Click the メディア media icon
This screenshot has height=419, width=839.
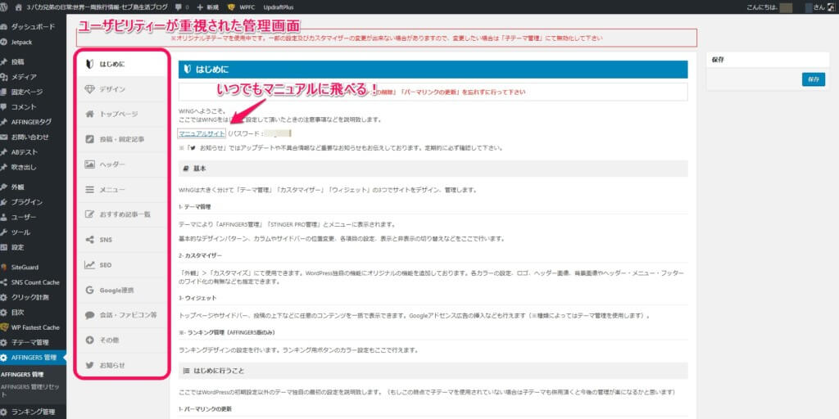coord(4,77)
